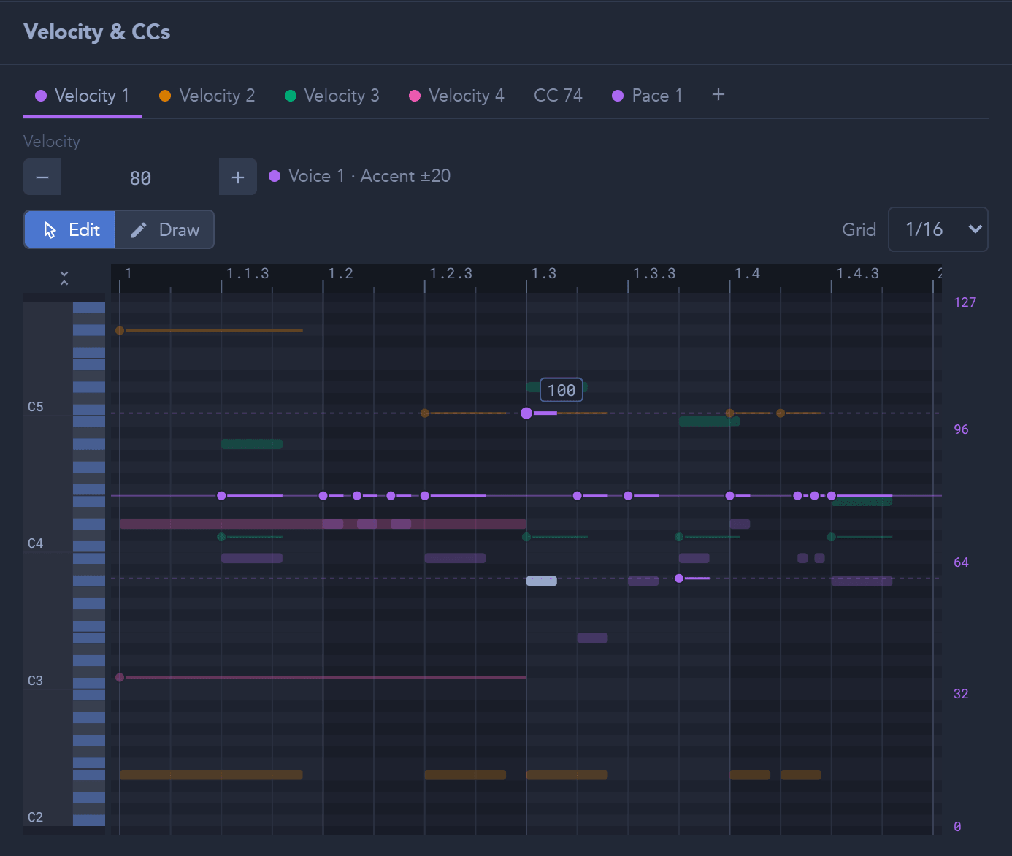The width and height of the screenshot is (1012, 856).
Task: Go to the Velocity 4 tab
Action: 456,96
